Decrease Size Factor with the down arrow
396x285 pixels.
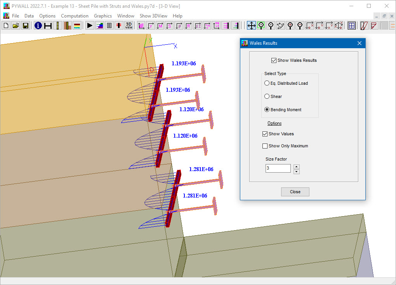coord(297,171)
